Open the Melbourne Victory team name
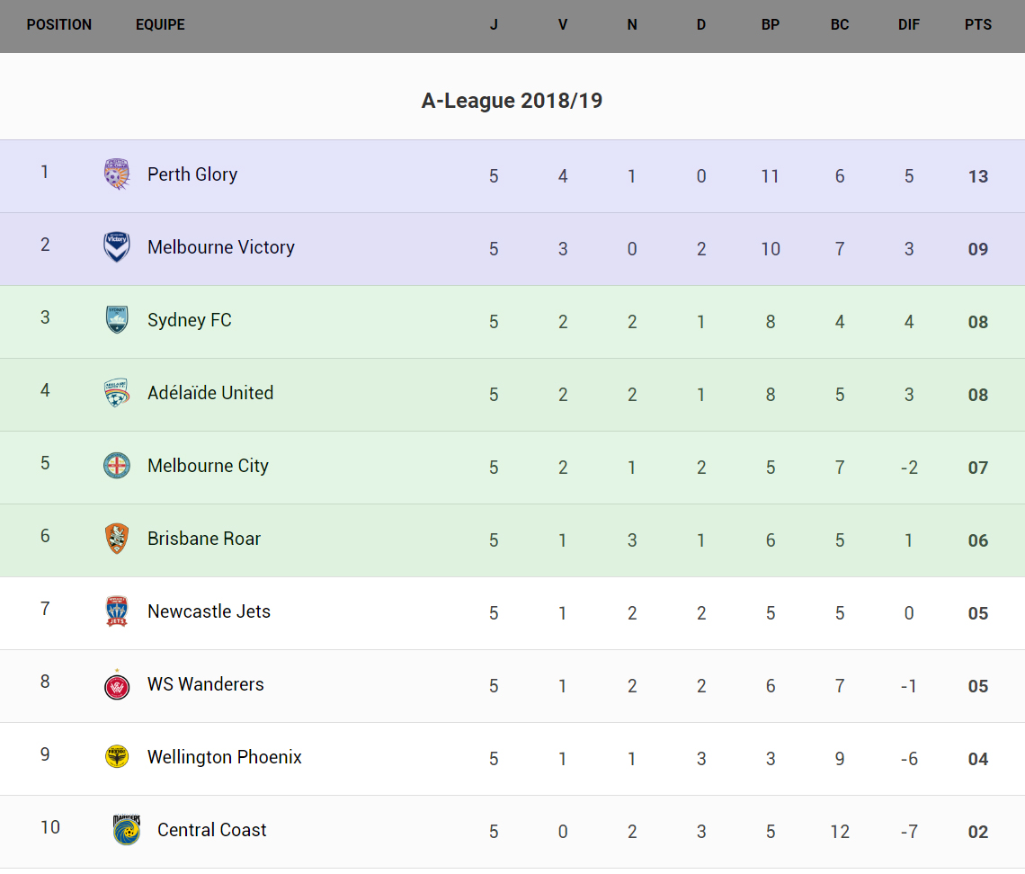This screenshot has width=1025, height=874. tap(221, 247)
